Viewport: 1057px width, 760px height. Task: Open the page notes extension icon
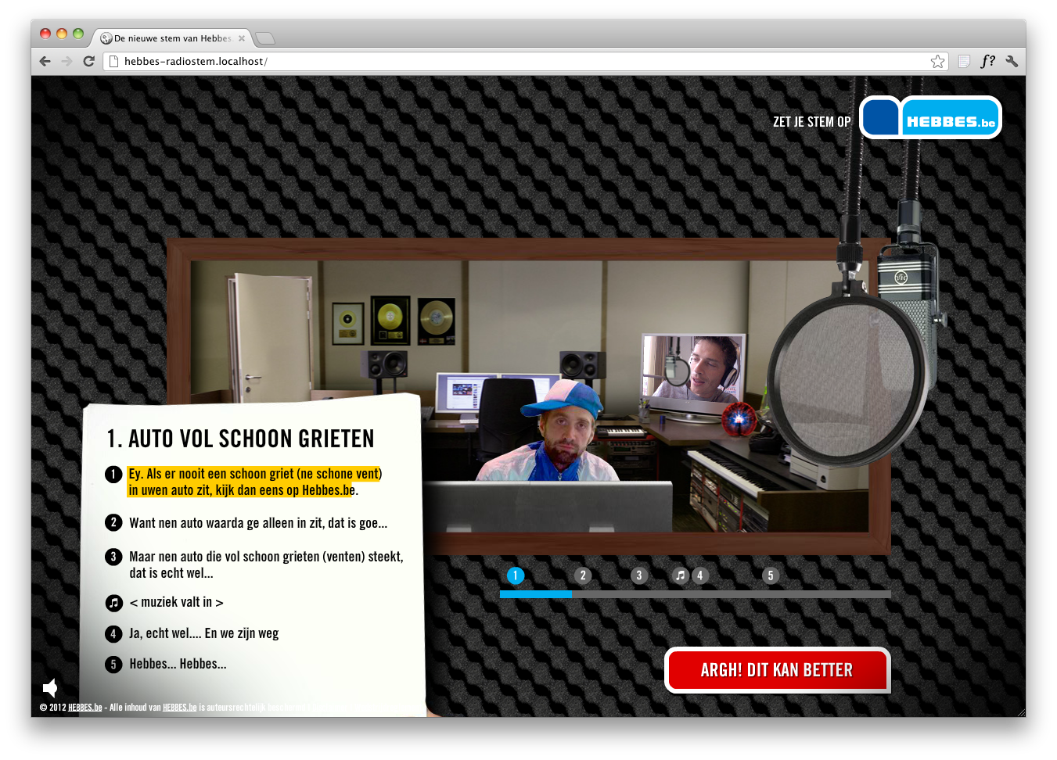(965, 61)
